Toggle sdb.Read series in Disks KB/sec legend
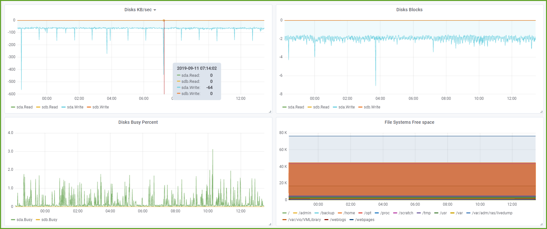The image size is (547, 229). [x=47, y=107]
